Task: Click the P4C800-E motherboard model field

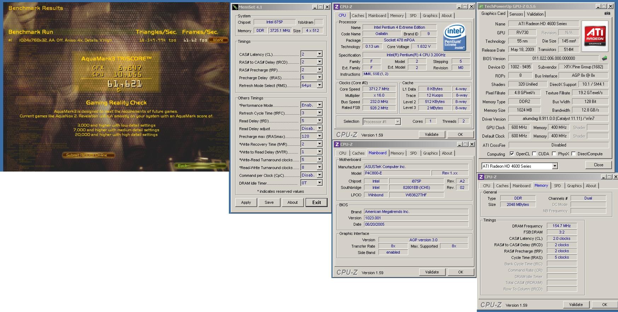Action: [x=398, y=173]
